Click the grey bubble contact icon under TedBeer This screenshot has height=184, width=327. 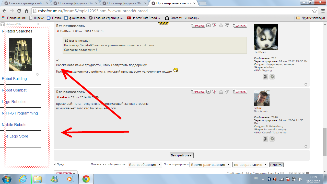272,77
